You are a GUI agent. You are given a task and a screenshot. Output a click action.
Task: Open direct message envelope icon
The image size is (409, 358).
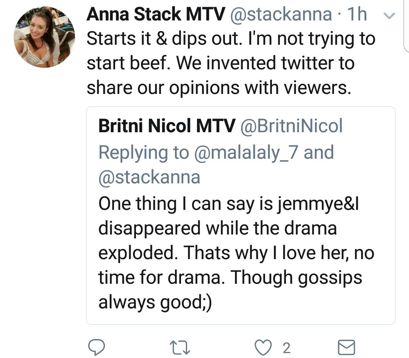pos(347,347)
